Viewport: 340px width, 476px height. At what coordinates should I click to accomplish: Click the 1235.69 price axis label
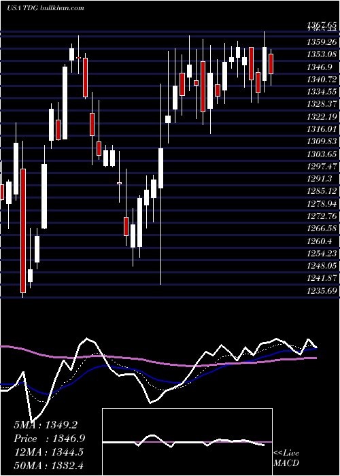322,290
